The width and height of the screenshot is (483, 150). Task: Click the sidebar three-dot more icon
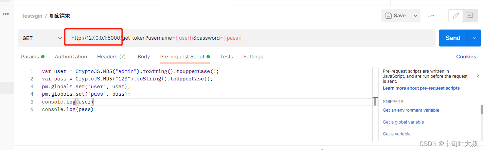tap(6, 14)
